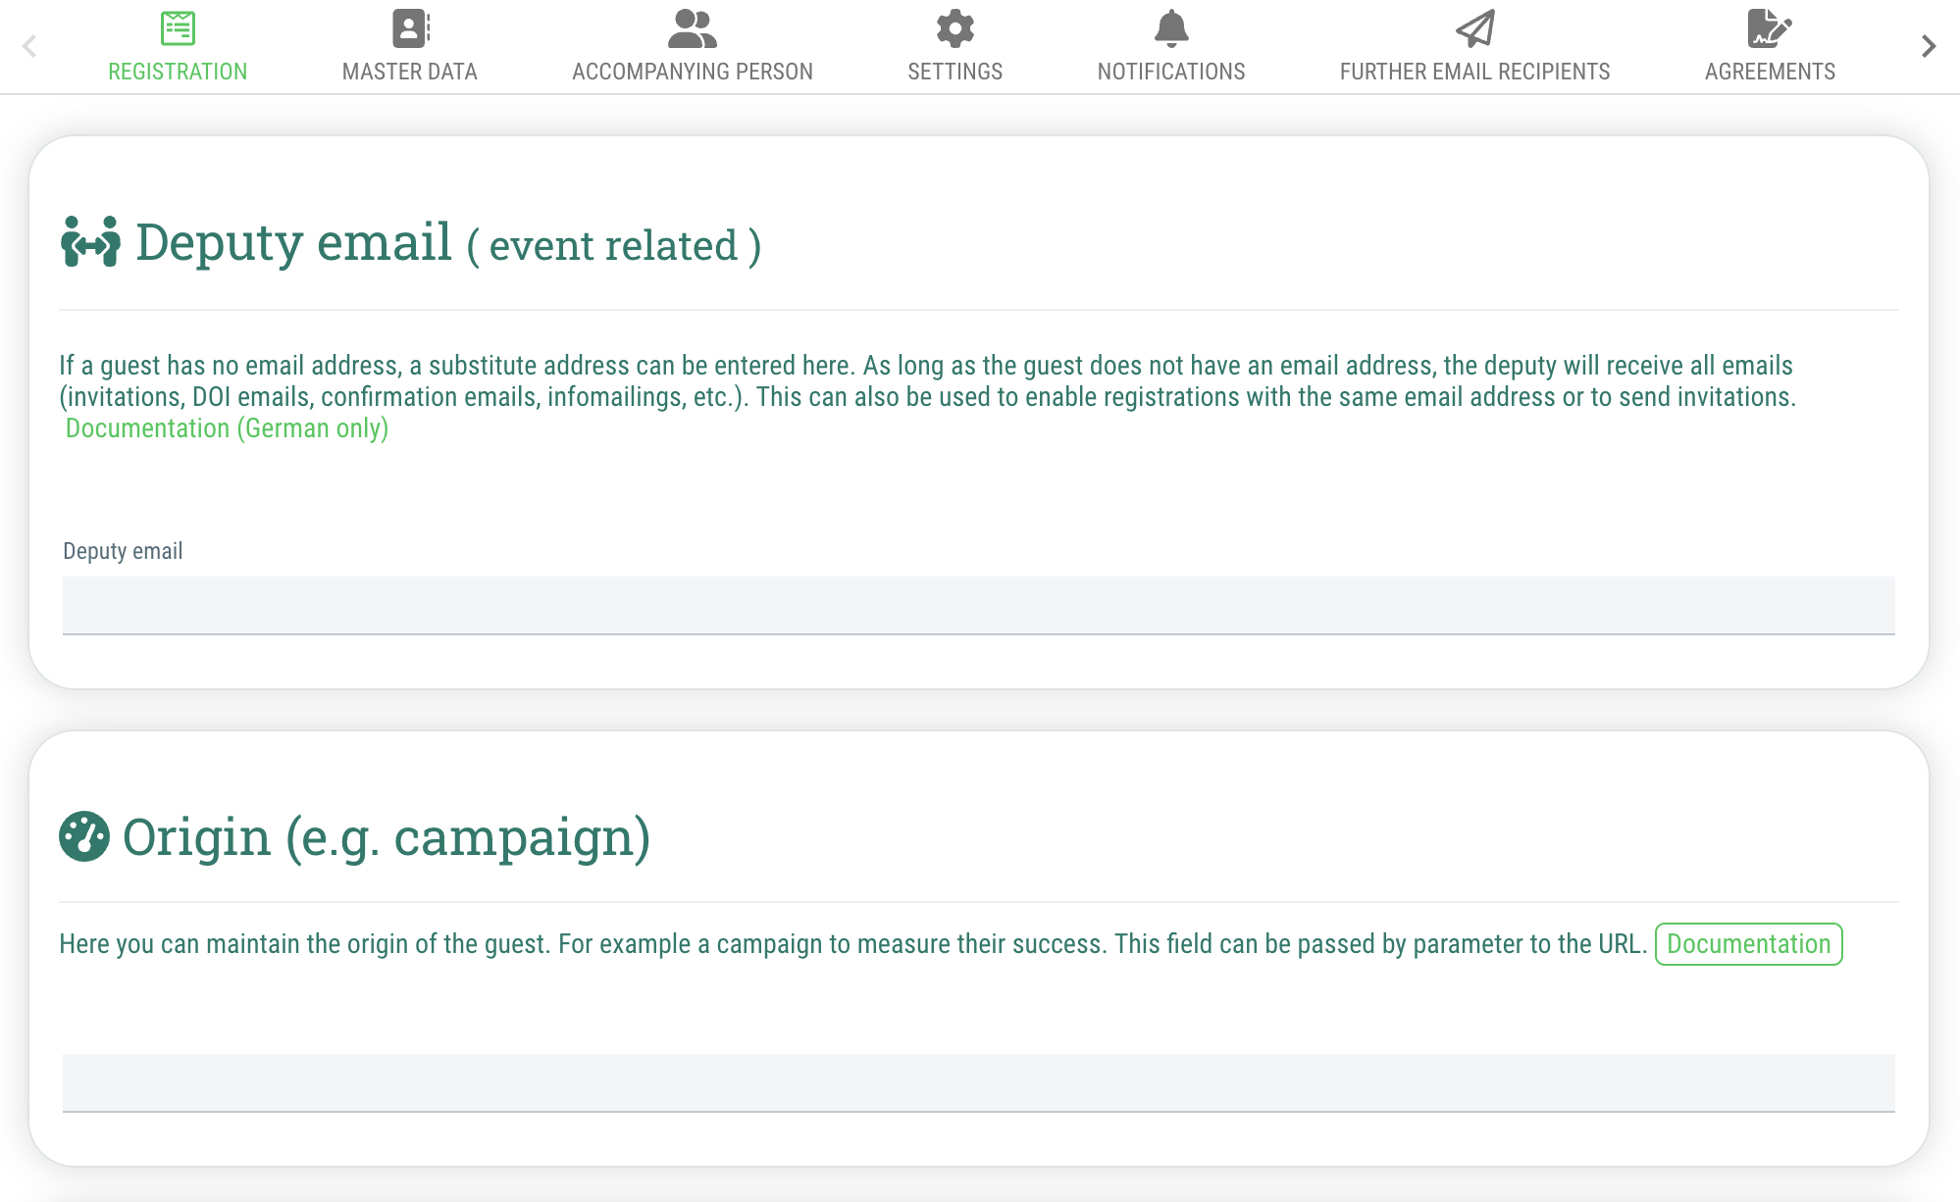Open the AGREEMENTS tab
Viewport: 1960px width, 1202px height.
[1770, 72]
